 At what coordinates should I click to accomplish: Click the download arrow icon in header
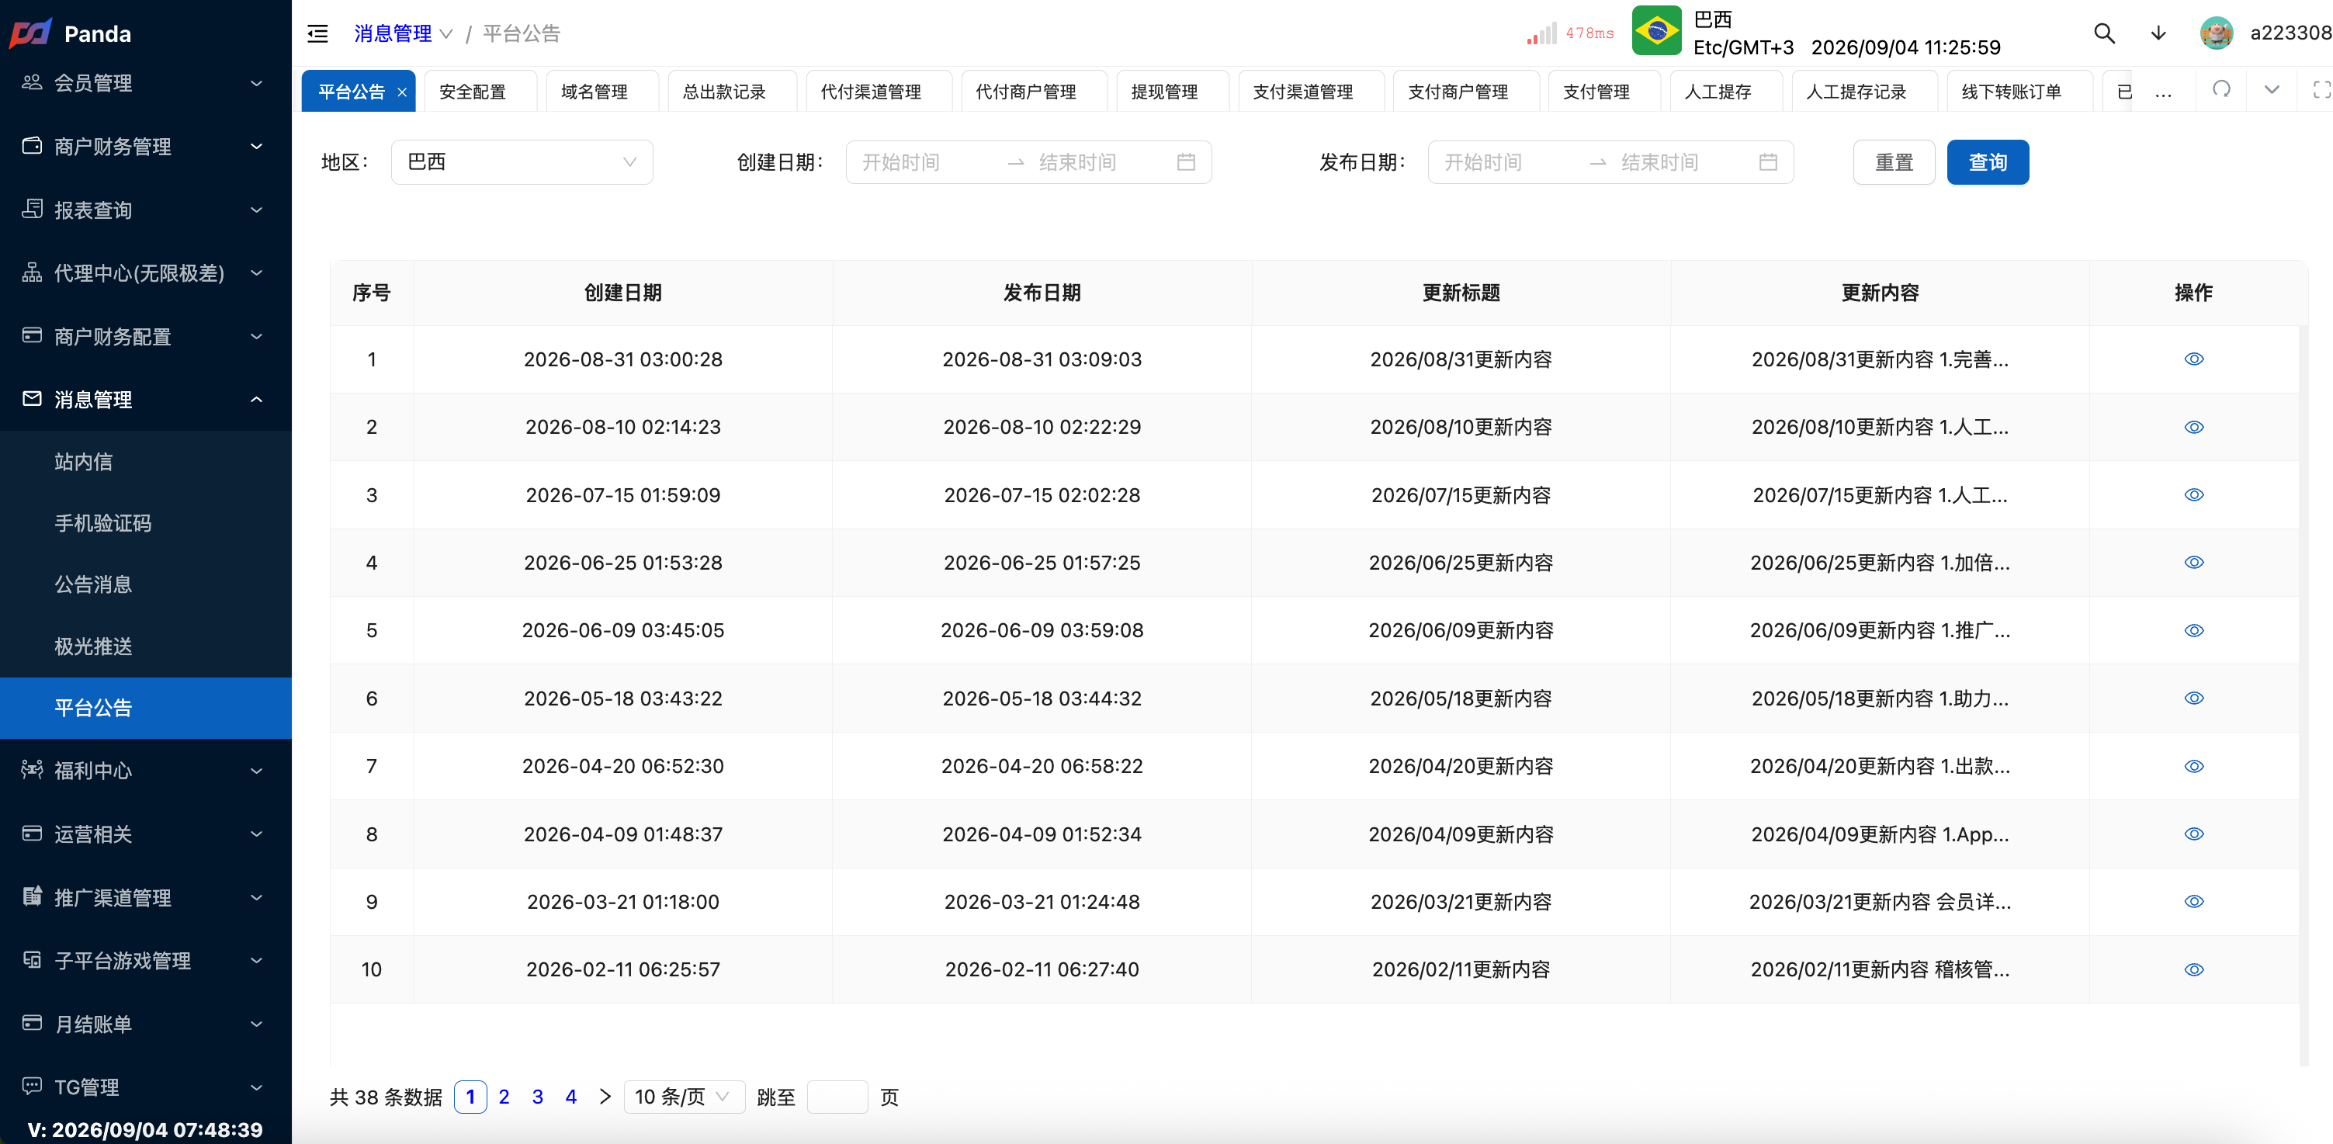point(2158,33)
